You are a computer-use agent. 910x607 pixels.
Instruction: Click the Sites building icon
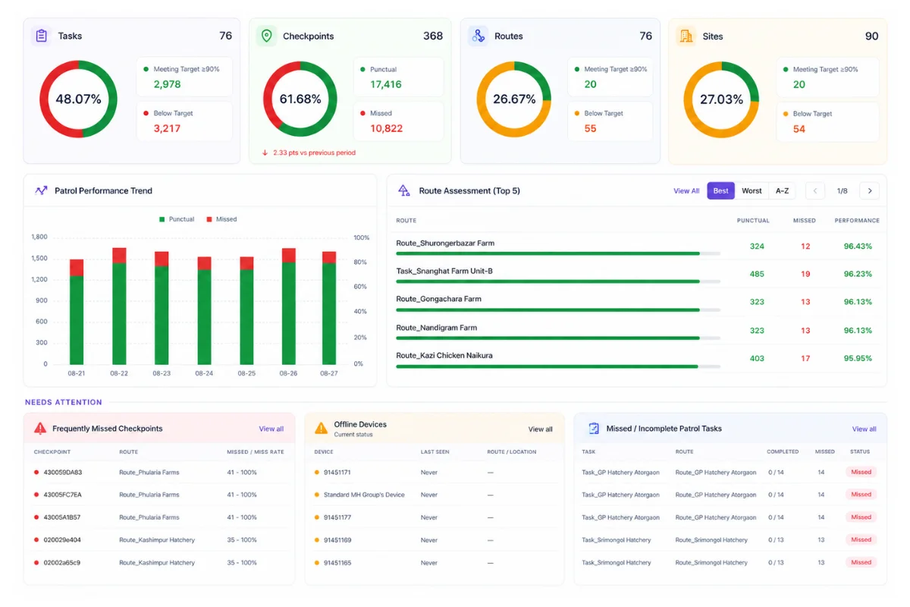(686, 36)
